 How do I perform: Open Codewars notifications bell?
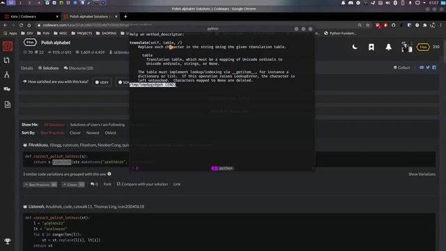click(x=389, y=47)
